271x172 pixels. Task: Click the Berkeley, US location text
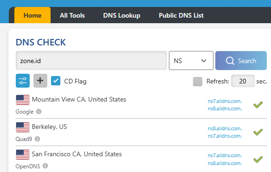50,127
